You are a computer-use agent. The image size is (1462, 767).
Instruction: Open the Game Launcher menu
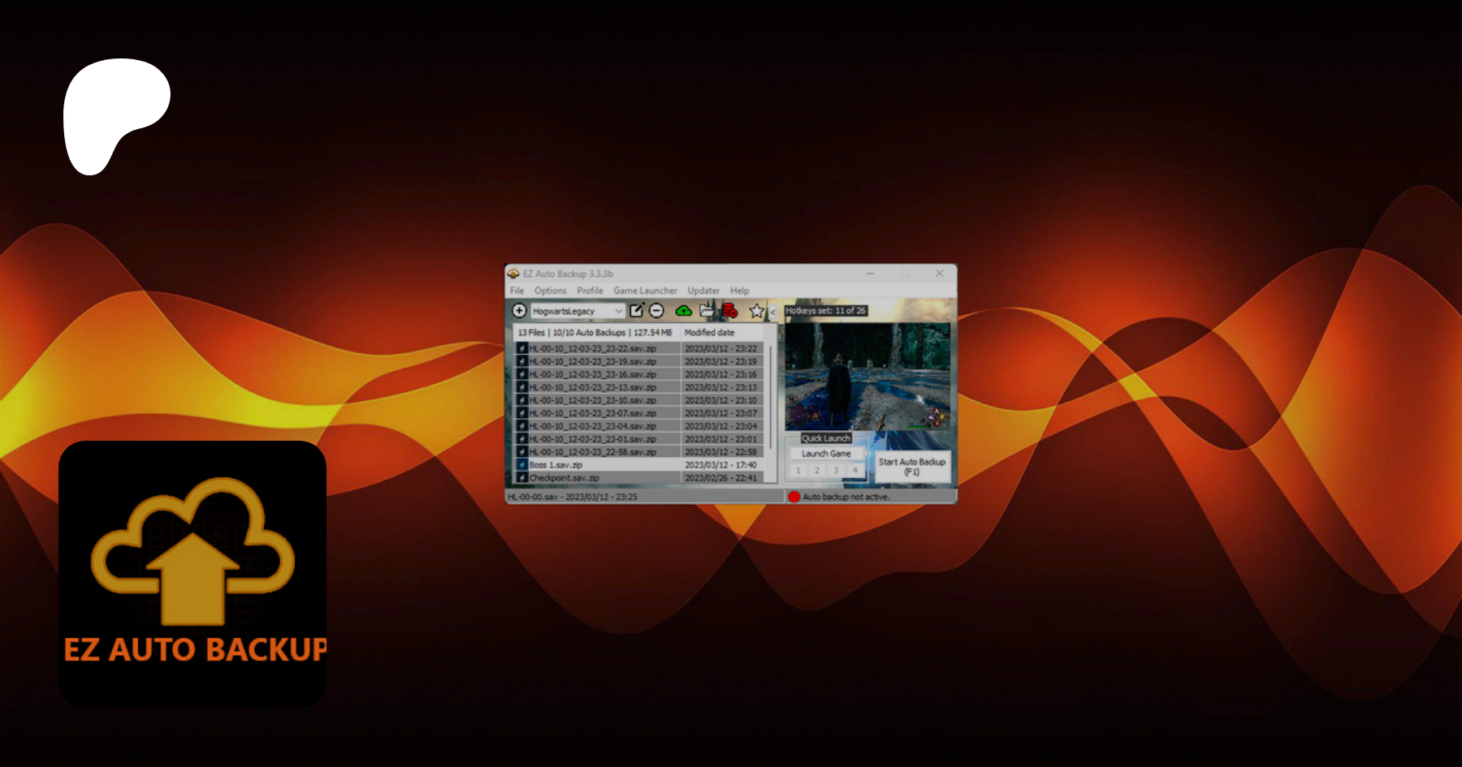pos(645,291)
